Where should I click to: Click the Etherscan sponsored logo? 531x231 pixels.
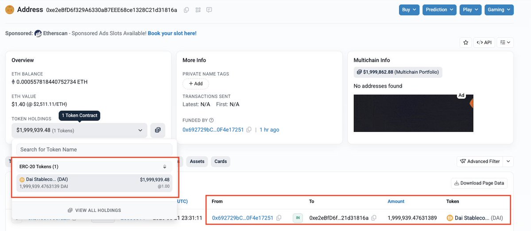coord(38,34)
